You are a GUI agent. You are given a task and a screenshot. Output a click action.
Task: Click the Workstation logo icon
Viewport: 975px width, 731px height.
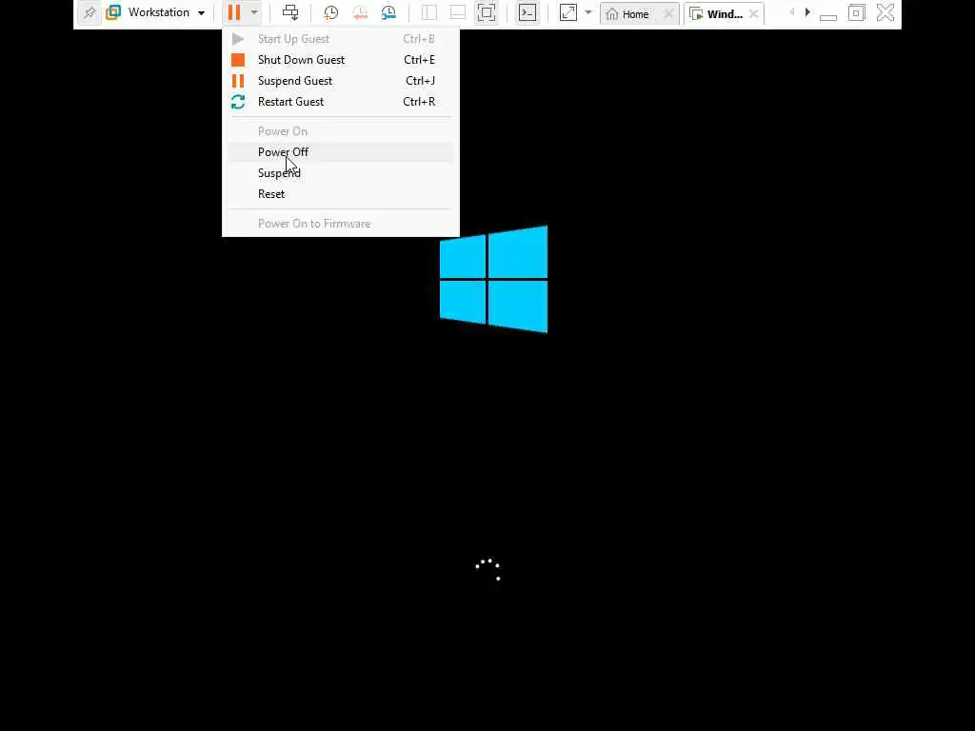113,12
